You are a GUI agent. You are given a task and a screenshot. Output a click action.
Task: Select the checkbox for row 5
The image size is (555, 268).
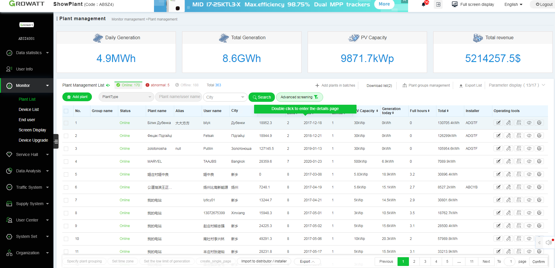tap(66, 174)
